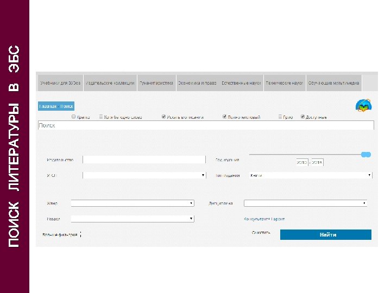Open the Раздел dropdown

[x=133, y=219]
